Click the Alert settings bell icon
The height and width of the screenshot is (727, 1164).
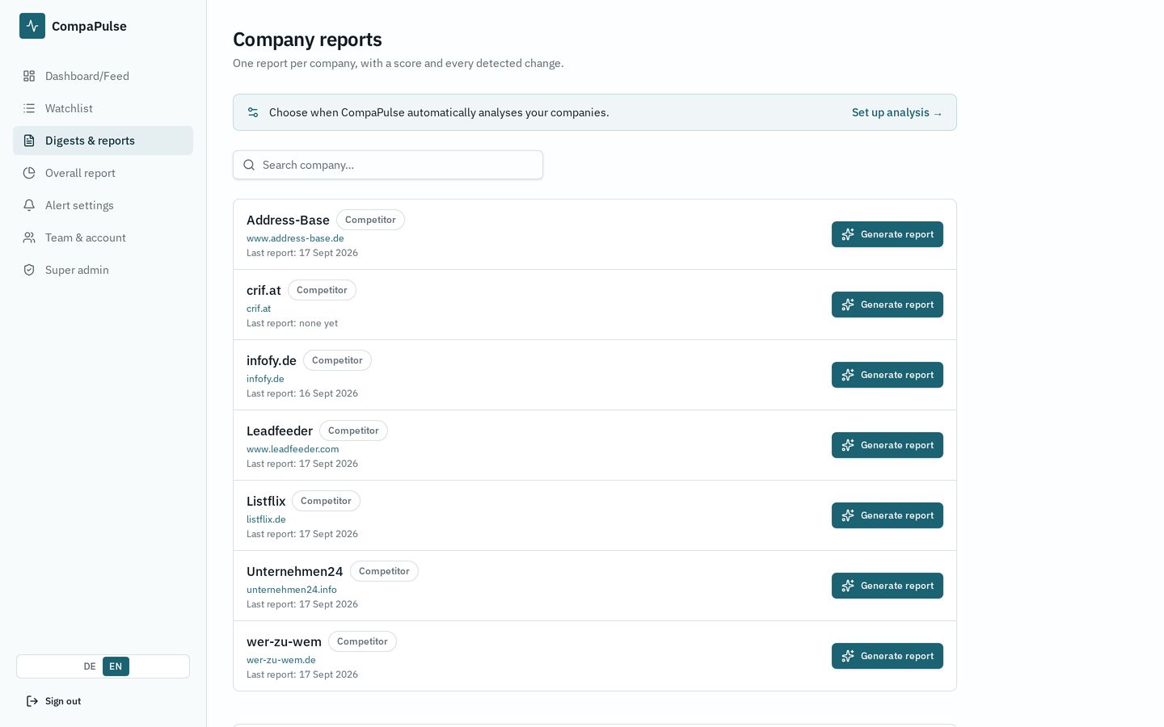pyautogui.click(x=29, y=205)
